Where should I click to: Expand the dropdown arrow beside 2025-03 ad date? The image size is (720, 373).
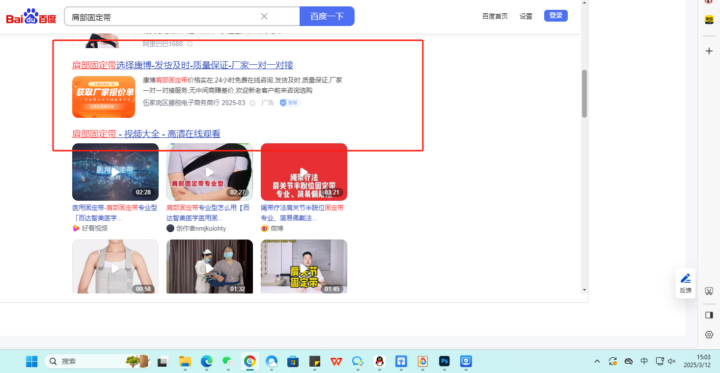[252, 103]
